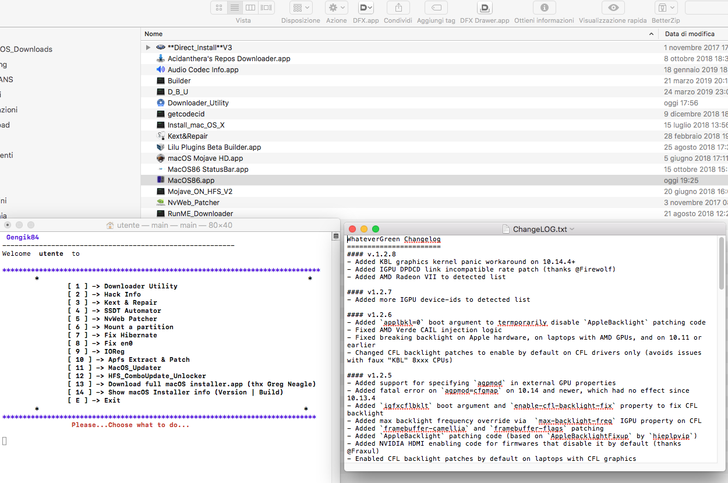Screen dimensions: 728x483
Task: Select Acidanthera's Repos Downloader.app icon
Action: [161, 58]
